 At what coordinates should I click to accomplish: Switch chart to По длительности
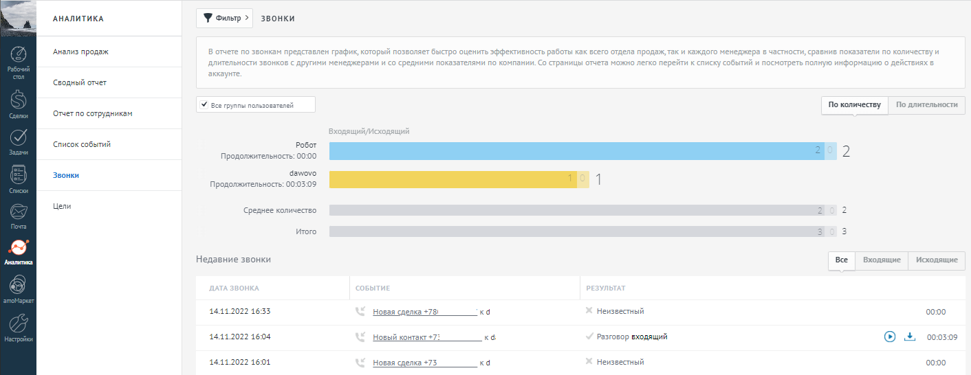(926, 105)
